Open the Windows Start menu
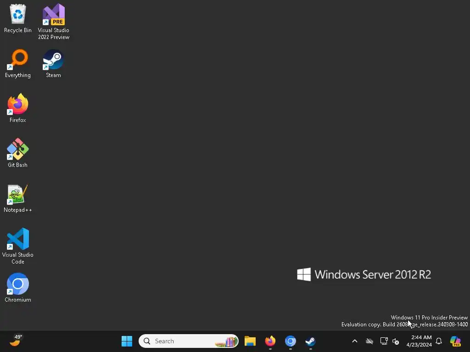 coord(127,341)
